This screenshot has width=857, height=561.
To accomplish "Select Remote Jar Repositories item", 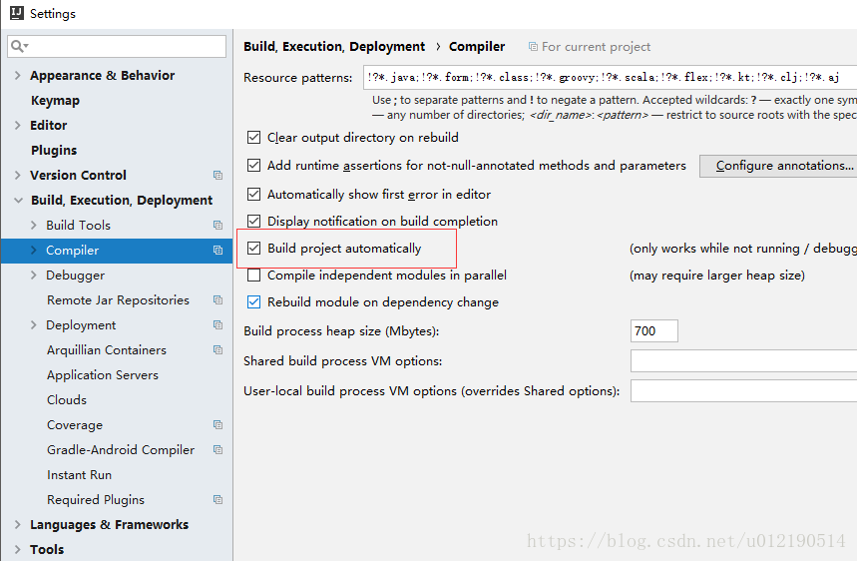I will click(x=118, y=300).
